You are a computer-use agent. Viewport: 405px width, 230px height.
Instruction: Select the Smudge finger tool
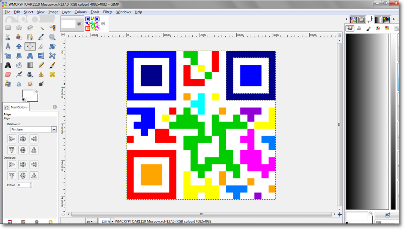[30, 84]
